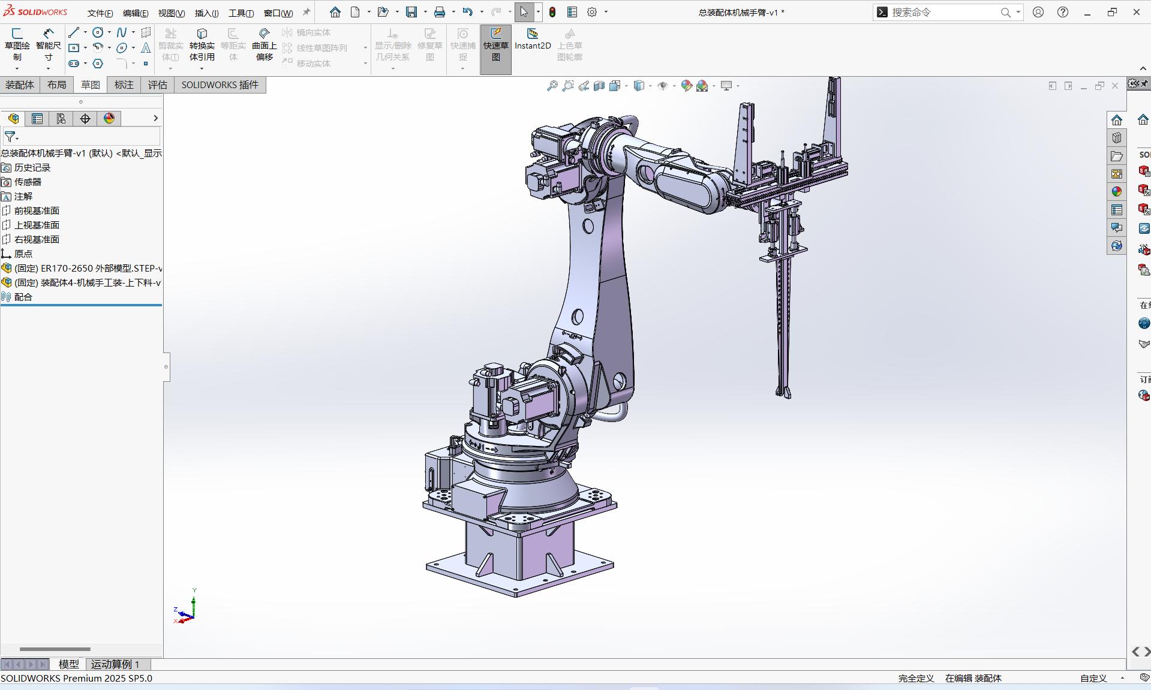Open the PropertyManager panel tab
The height and width of the screenshot is (690, 1151).
click(x=37, y=119)
